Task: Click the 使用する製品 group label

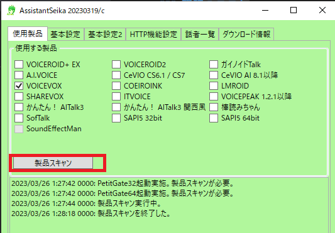Action: 36,48
